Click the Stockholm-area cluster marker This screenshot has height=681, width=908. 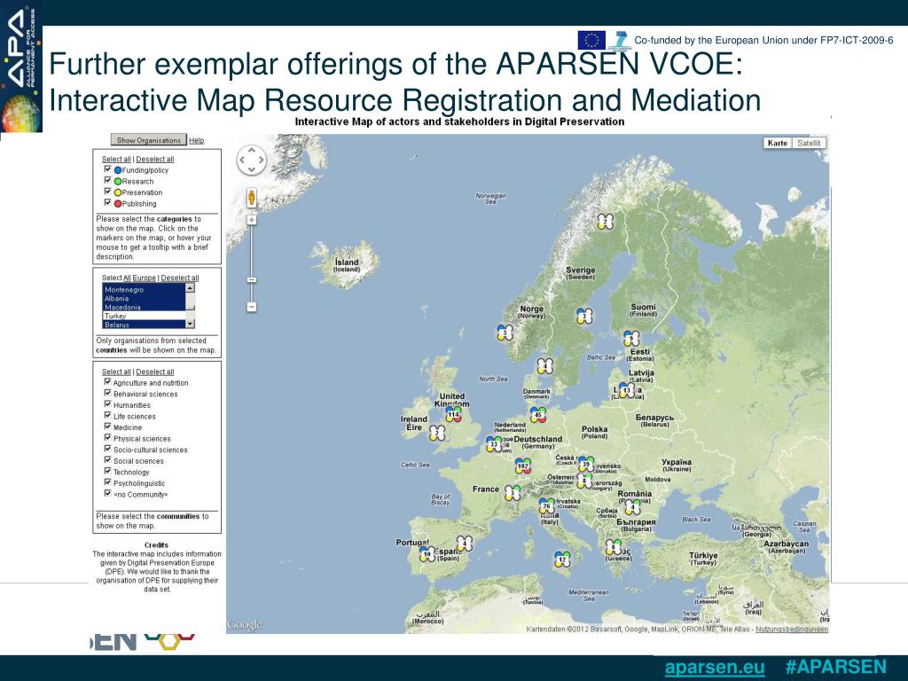(584, 317)
